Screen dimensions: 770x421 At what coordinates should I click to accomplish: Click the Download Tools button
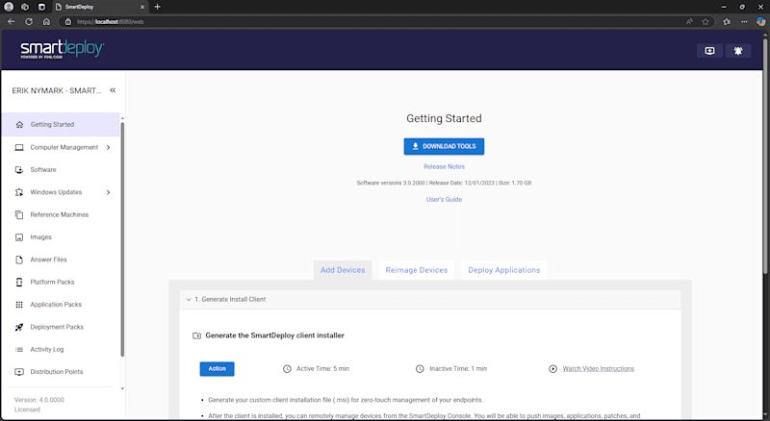(444, 146)
